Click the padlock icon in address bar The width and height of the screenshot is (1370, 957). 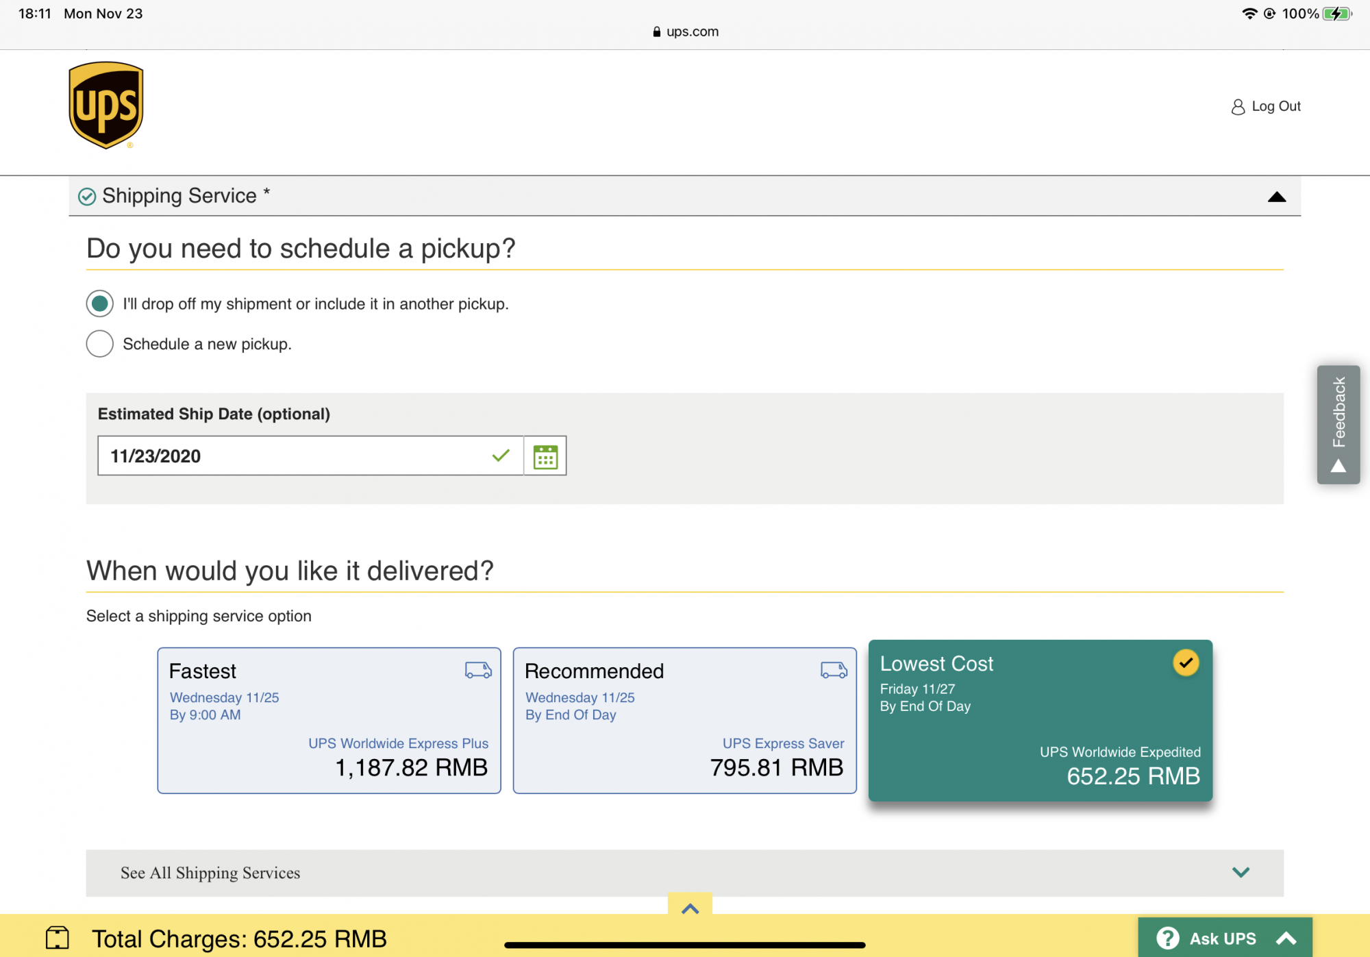coord(656,32)
